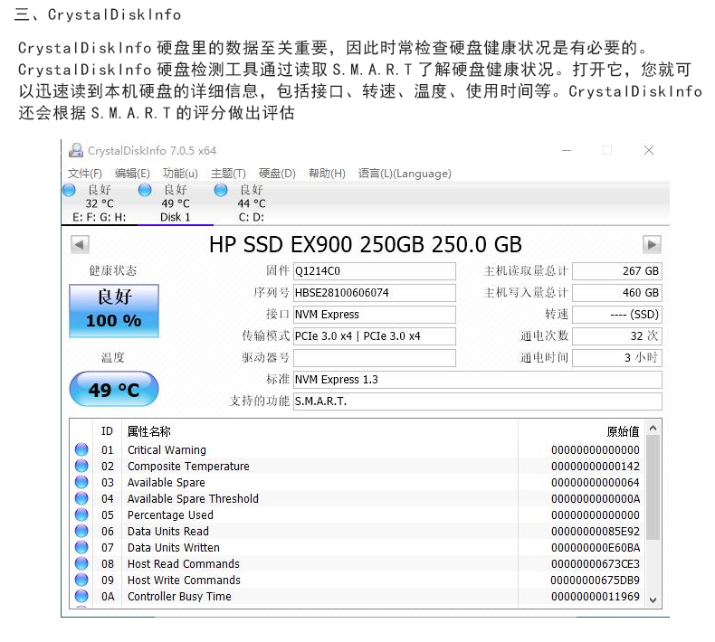Viewport: 715px width, 642px height.
Task: Open the 文件(F) menu
Action: [85, 174]
